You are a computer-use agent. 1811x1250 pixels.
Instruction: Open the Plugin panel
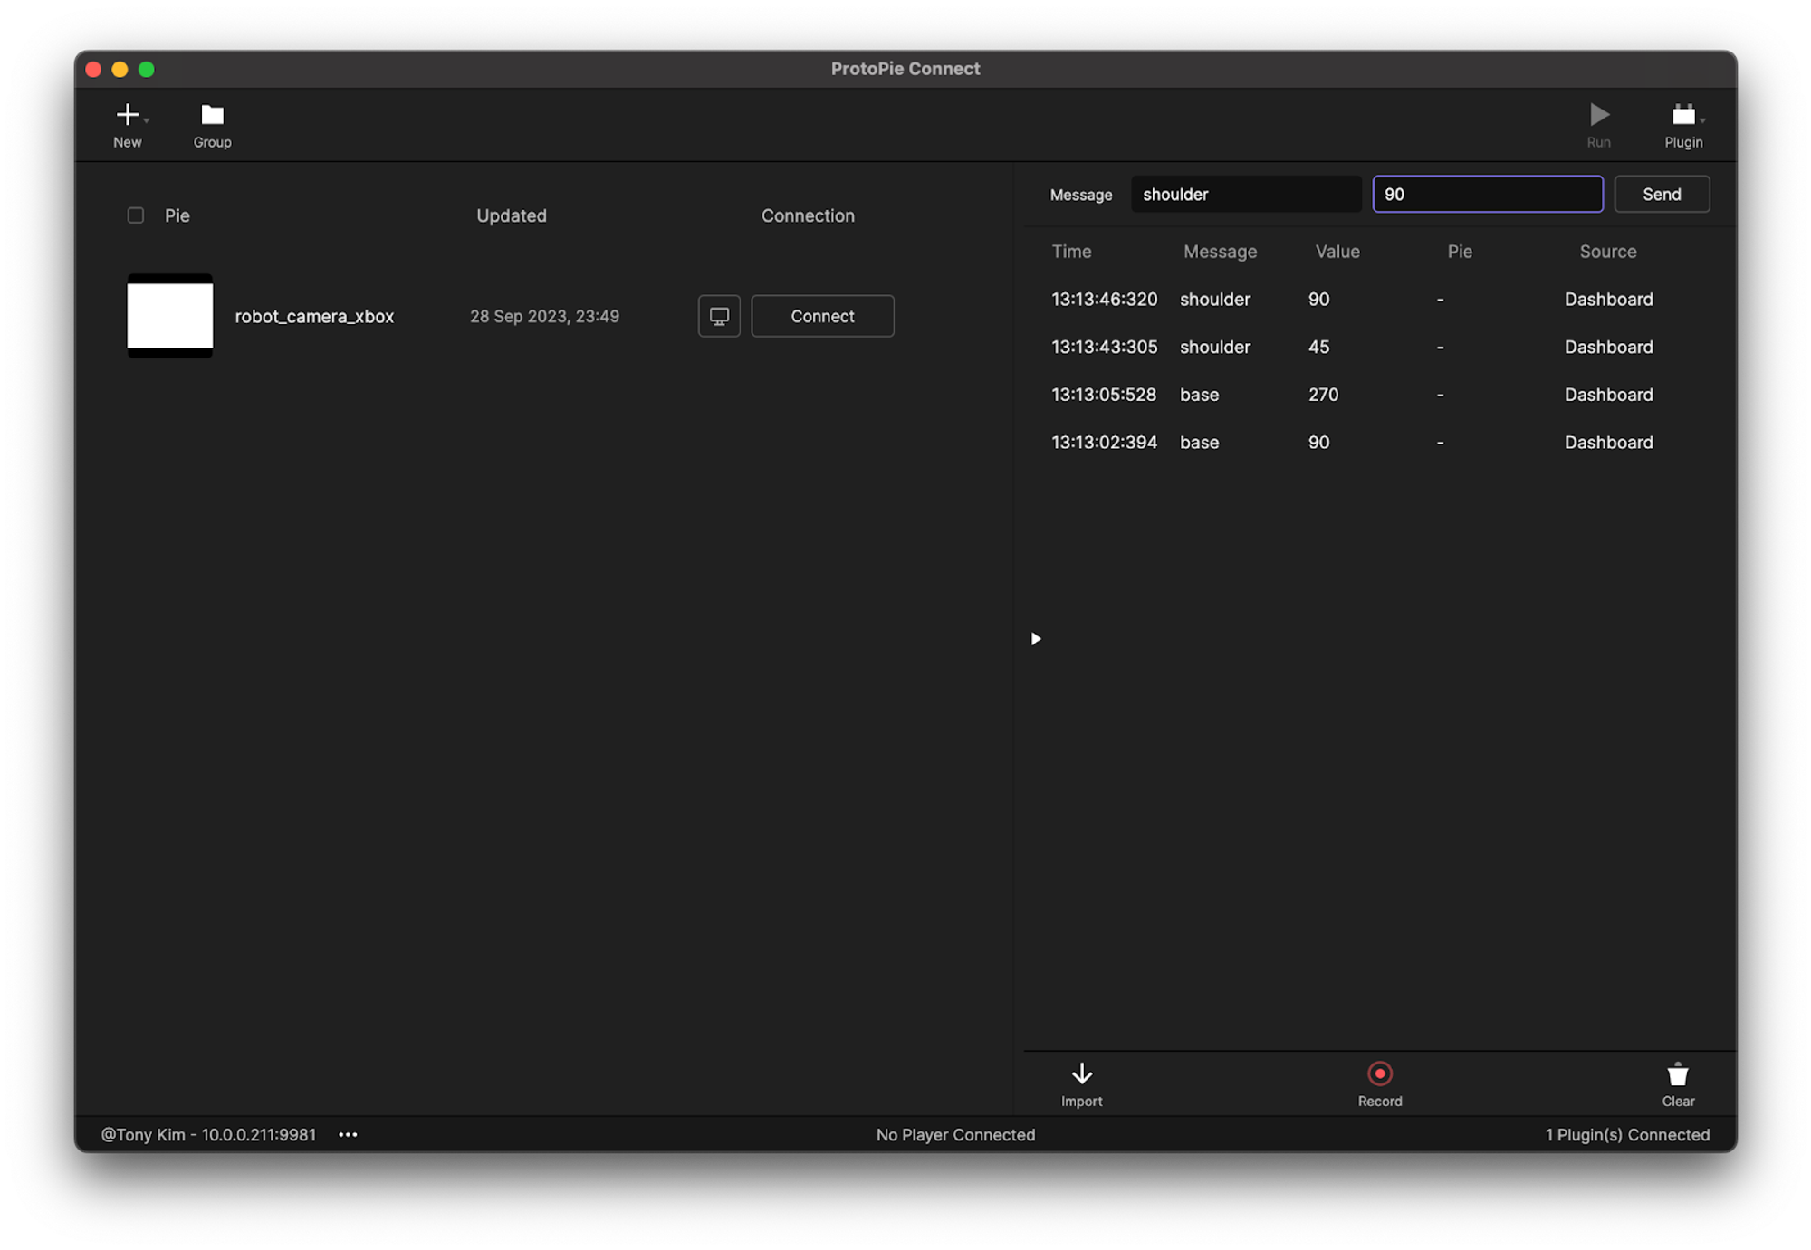1683,122
